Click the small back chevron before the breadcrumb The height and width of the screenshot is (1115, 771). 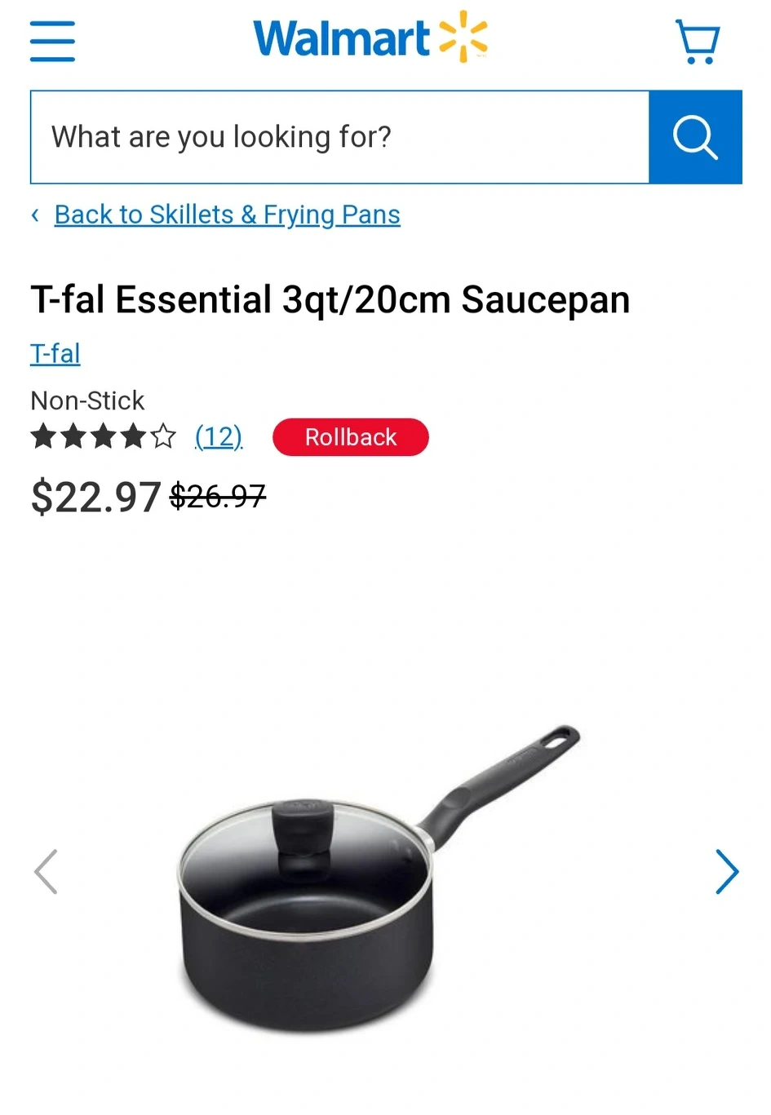coord(35,215)
